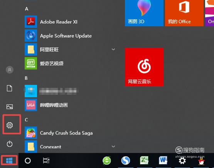The height and width of the screenshot is (168, 214).
Task: Jump via the letter A header
Action: 27,9
